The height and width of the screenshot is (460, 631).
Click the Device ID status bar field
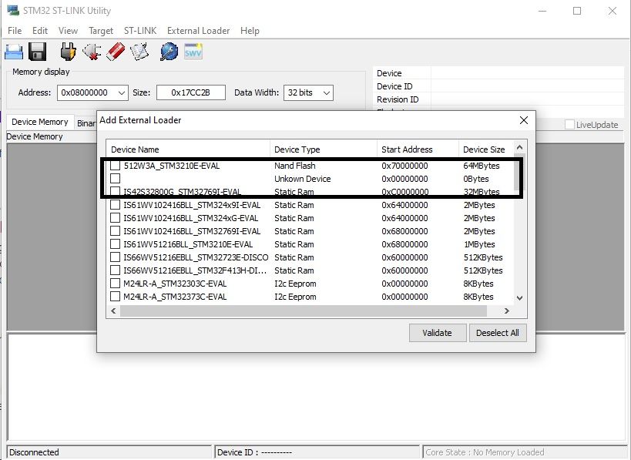click(317, 452)
